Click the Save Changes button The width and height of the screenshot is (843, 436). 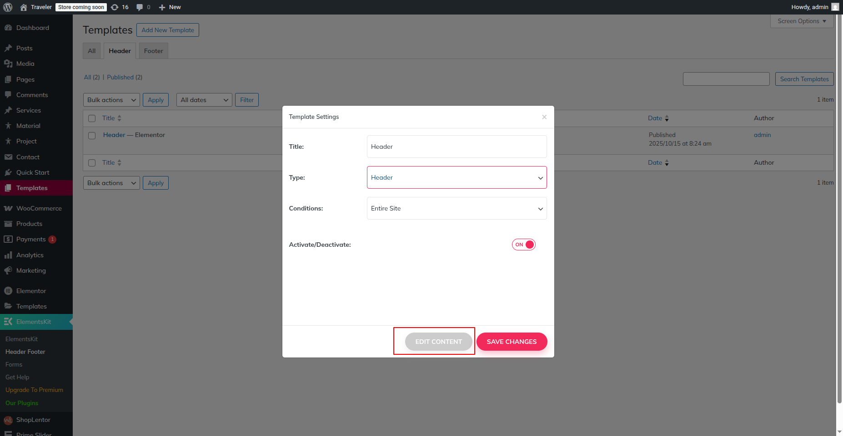[x=512, y=342]
